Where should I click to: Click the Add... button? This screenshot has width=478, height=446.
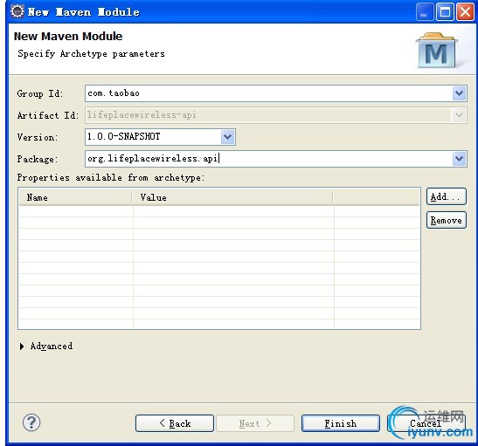click(447, 196)
